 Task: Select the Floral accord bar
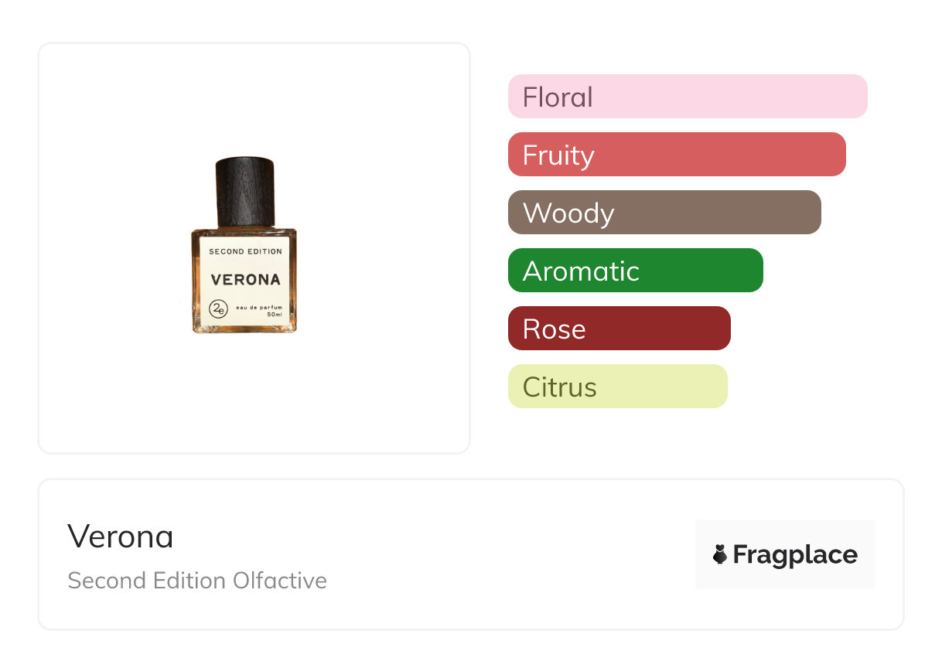688,97
